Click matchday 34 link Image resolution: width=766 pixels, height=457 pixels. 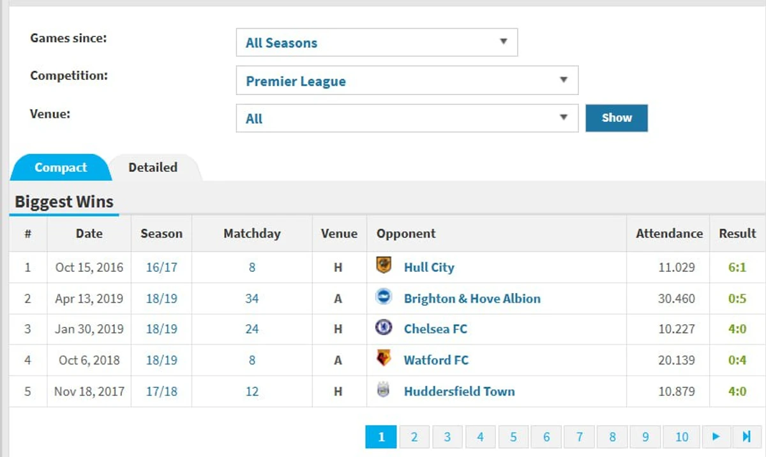coord(252,298)
